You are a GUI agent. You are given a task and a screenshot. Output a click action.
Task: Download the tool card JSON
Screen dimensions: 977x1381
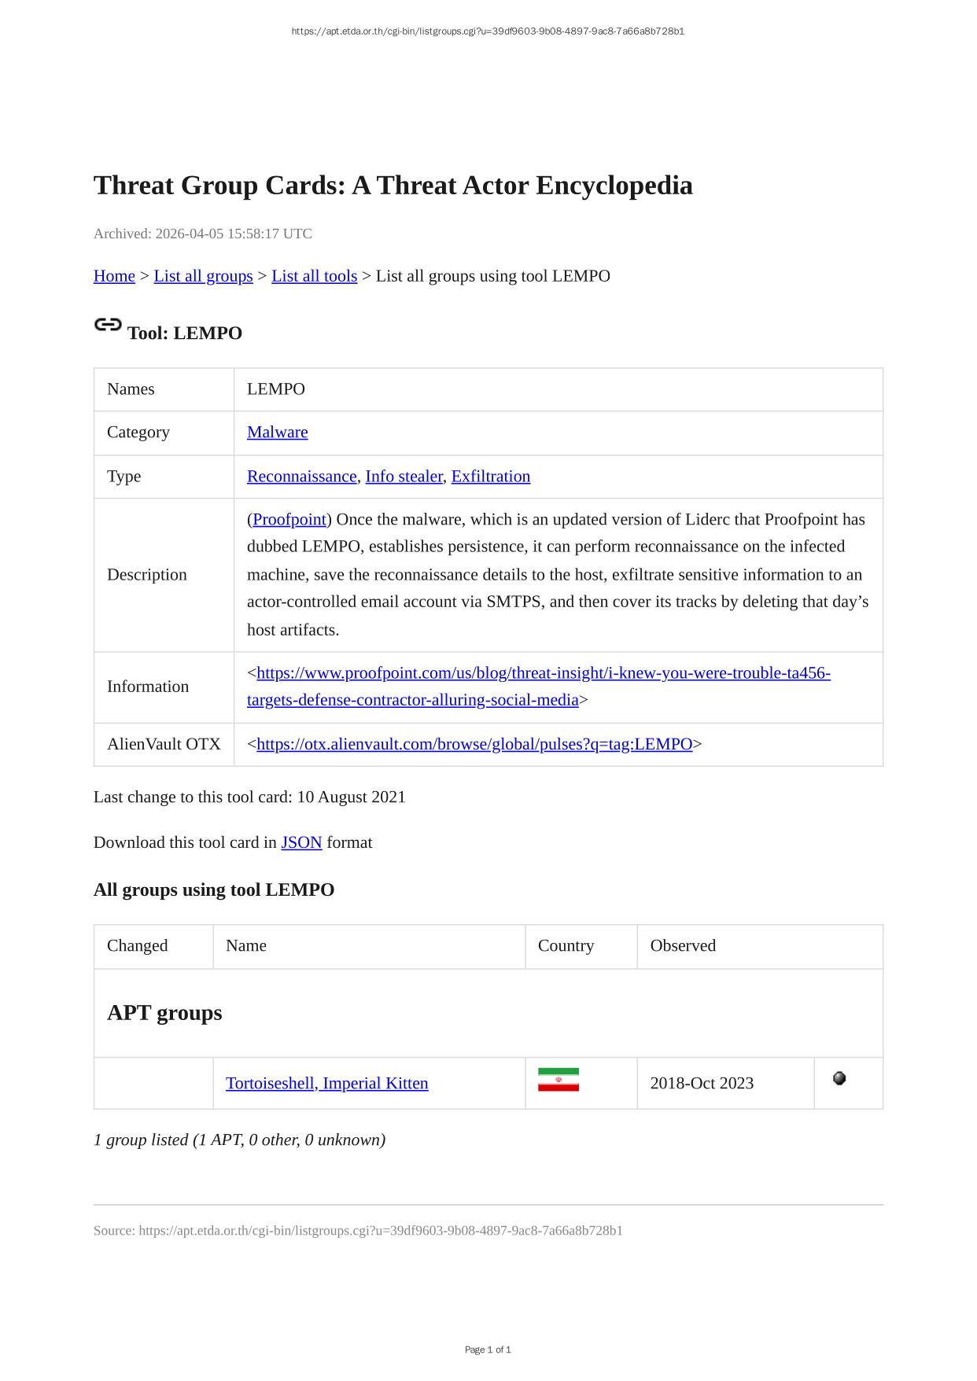[301, 843]
